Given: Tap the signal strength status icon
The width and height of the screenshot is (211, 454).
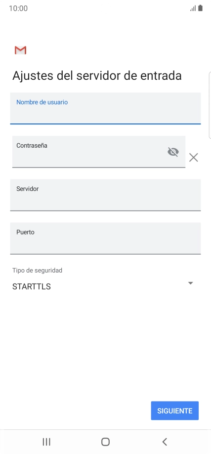Looking at the screenshot, I should tap(193, 8).
